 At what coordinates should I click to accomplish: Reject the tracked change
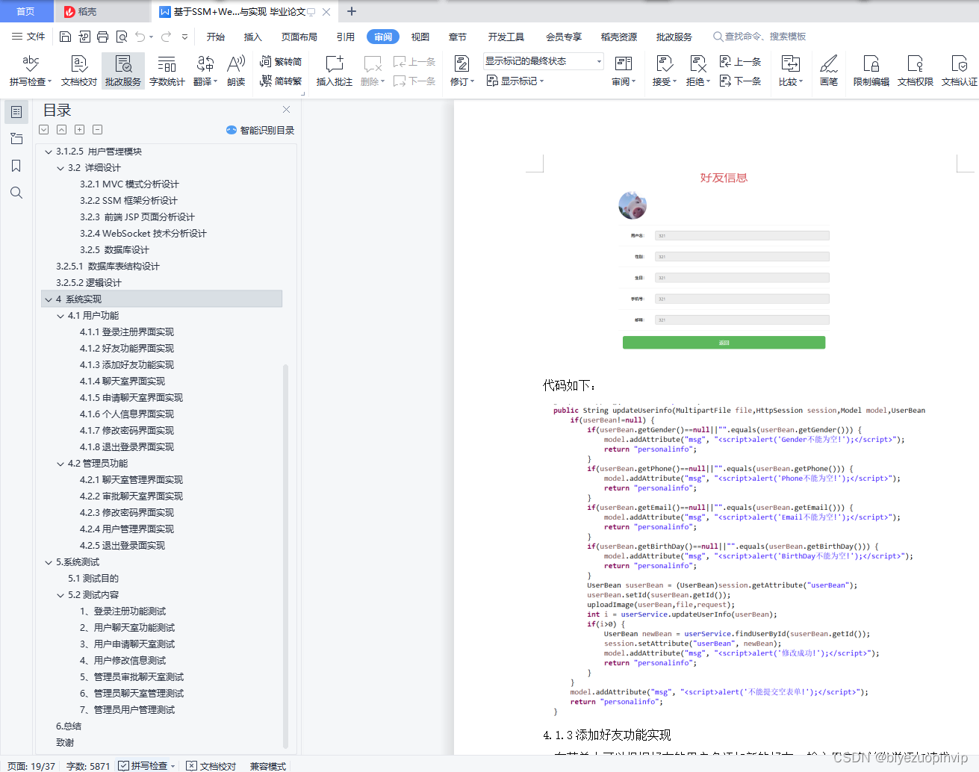[698, 70]
